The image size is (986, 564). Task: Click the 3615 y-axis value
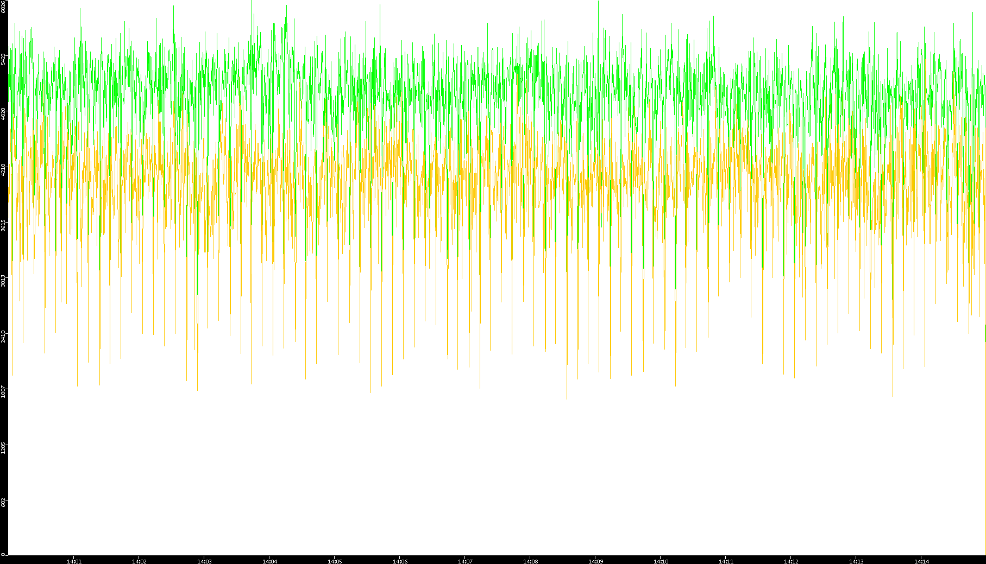coord(3,225)
